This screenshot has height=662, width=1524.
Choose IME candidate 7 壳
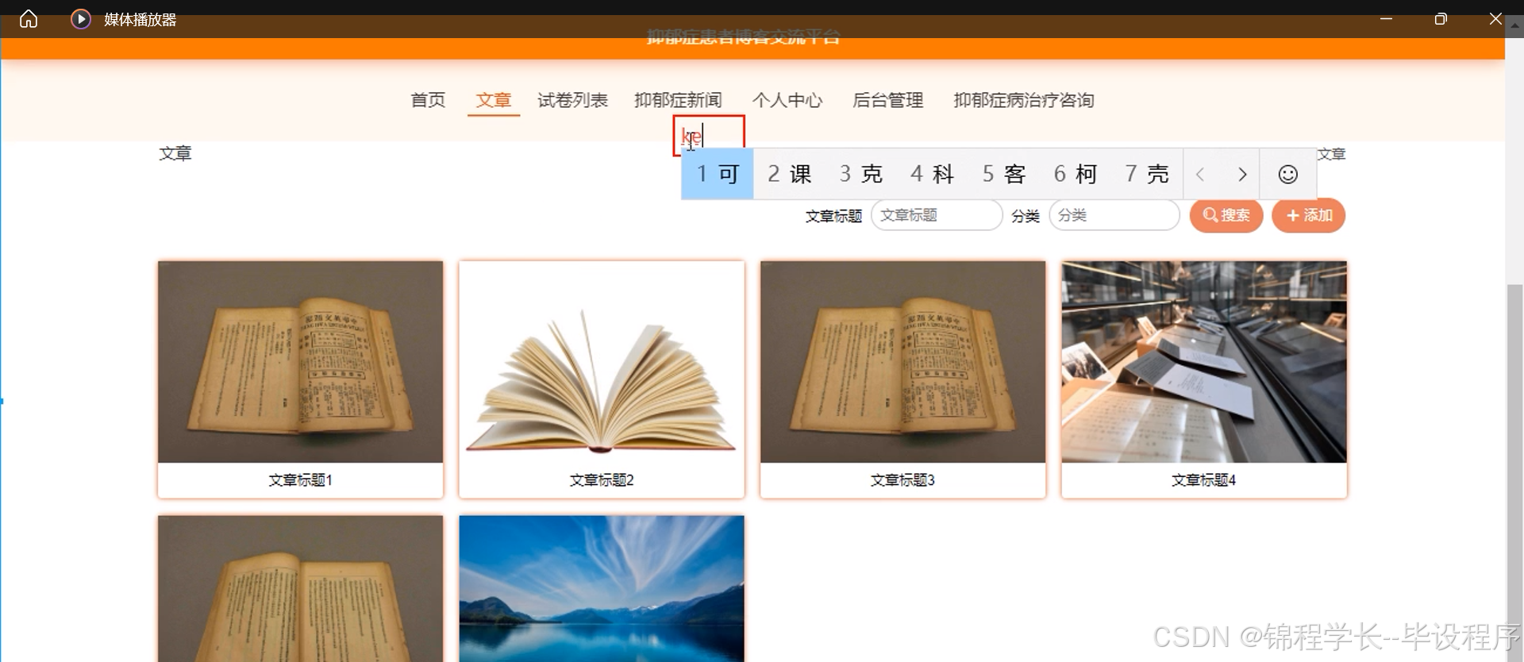[1146, 174]
